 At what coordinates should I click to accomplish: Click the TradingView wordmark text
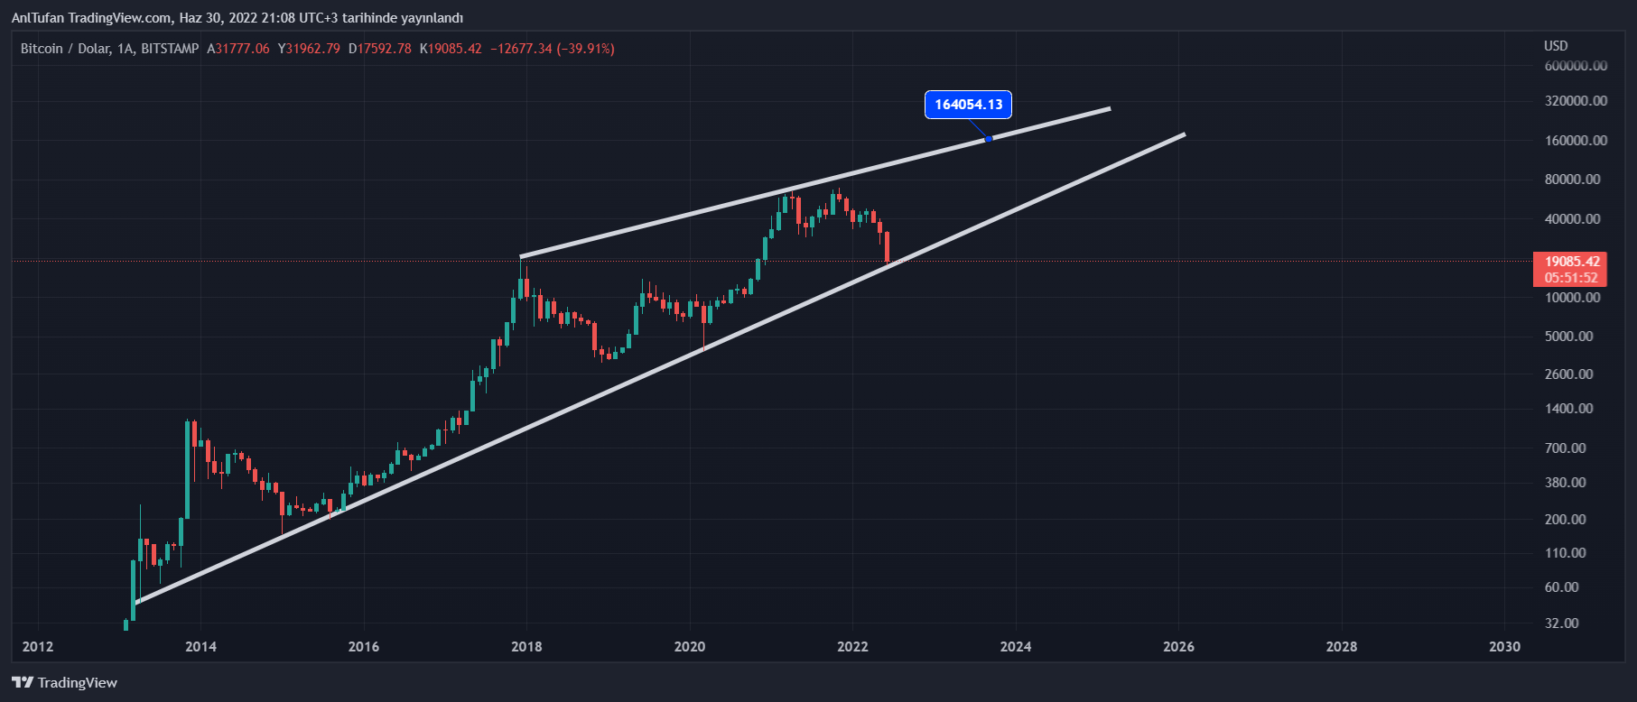pos(78,682)
